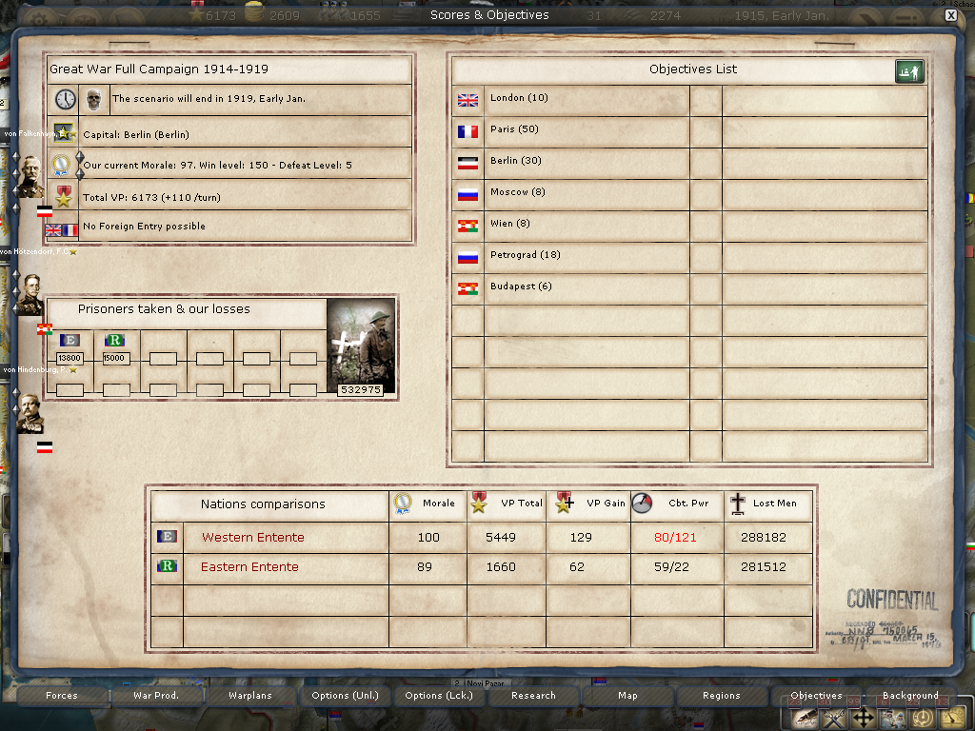Click the morale medal icon in campaign panel
975x731 pixels.
(x=63, y=165)
